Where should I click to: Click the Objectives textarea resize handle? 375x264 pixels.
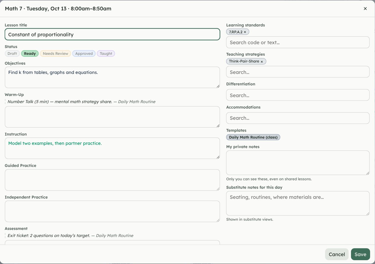(x=218, y=86)
